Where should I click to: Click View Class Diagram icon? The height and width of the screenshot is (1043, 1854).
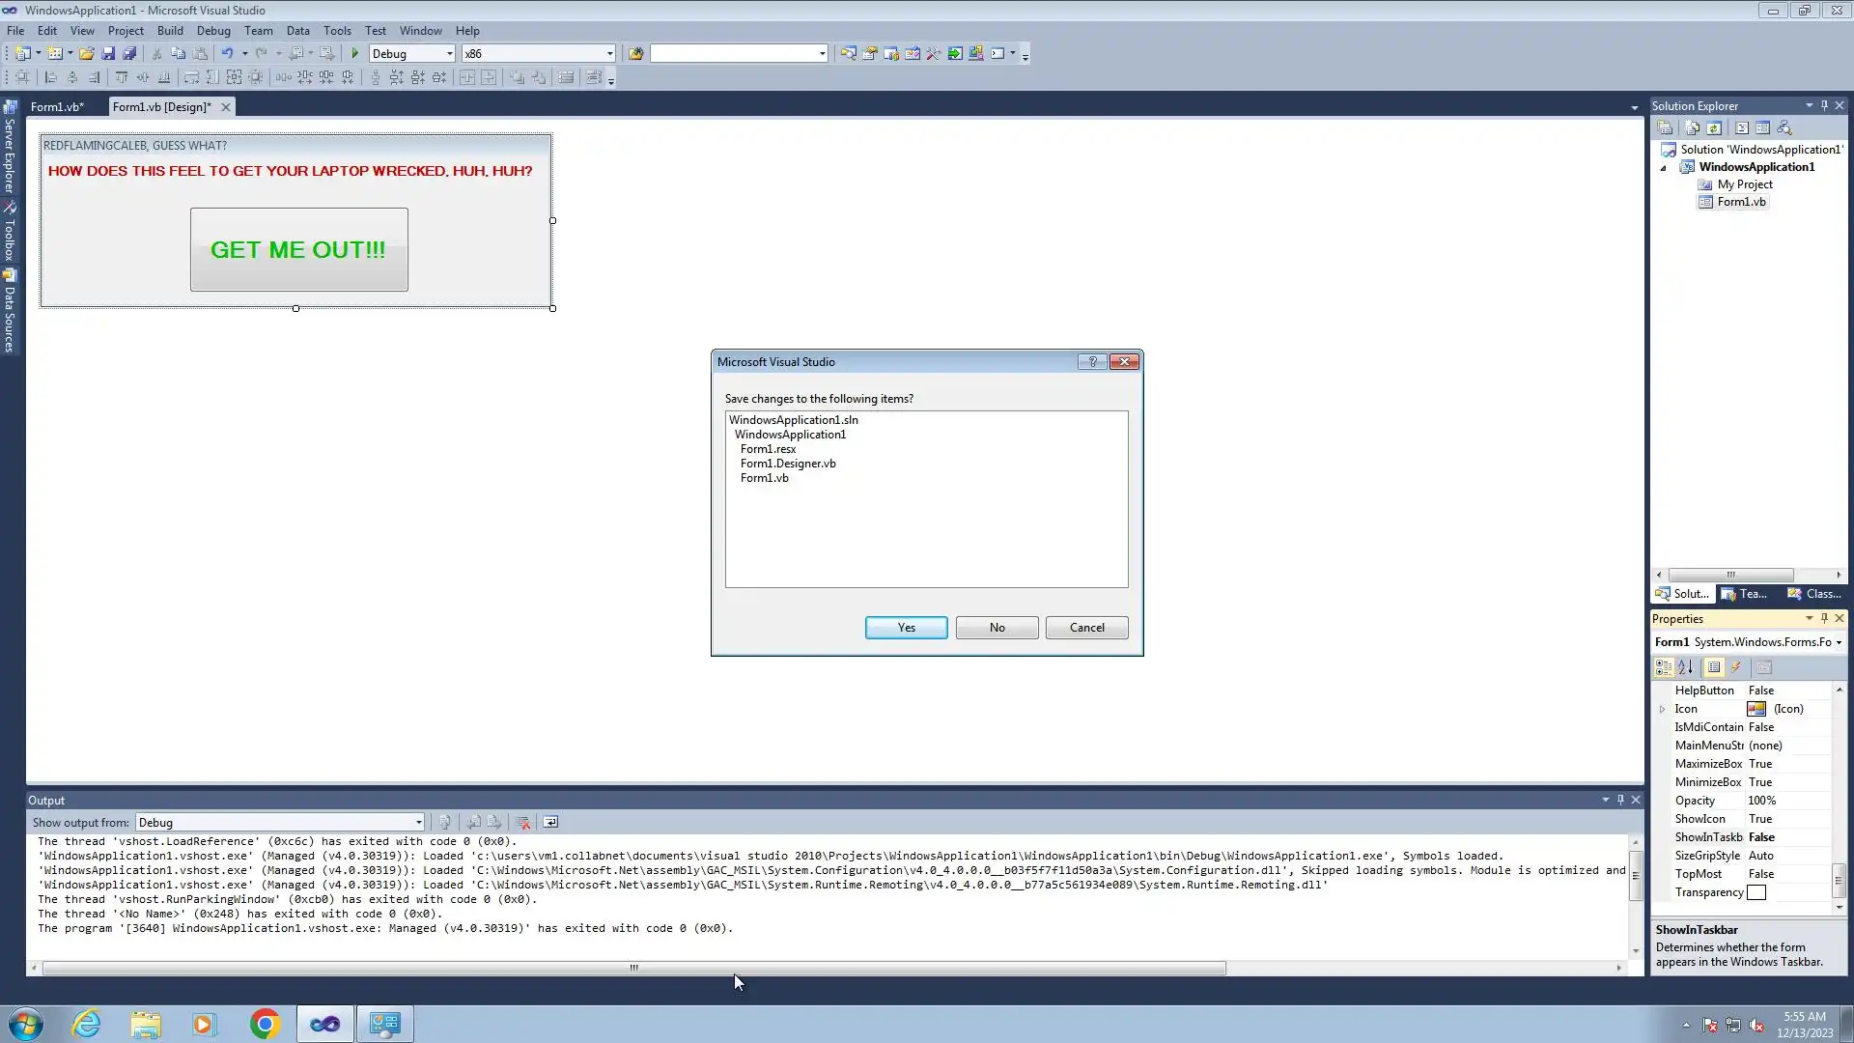pos(1784,128)
